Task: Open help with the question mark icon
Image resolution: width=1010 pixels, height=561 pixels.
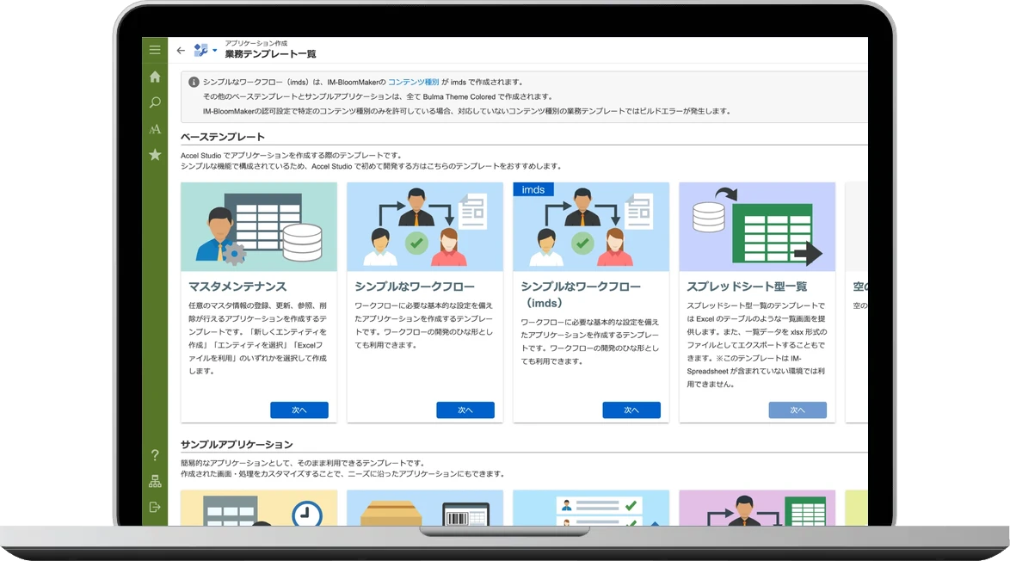Action: click(155, 455)
